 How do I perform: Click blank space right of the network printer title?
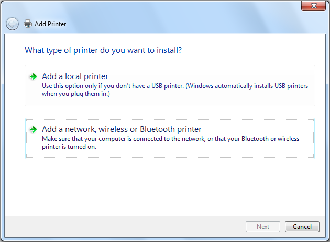[257, 128]
